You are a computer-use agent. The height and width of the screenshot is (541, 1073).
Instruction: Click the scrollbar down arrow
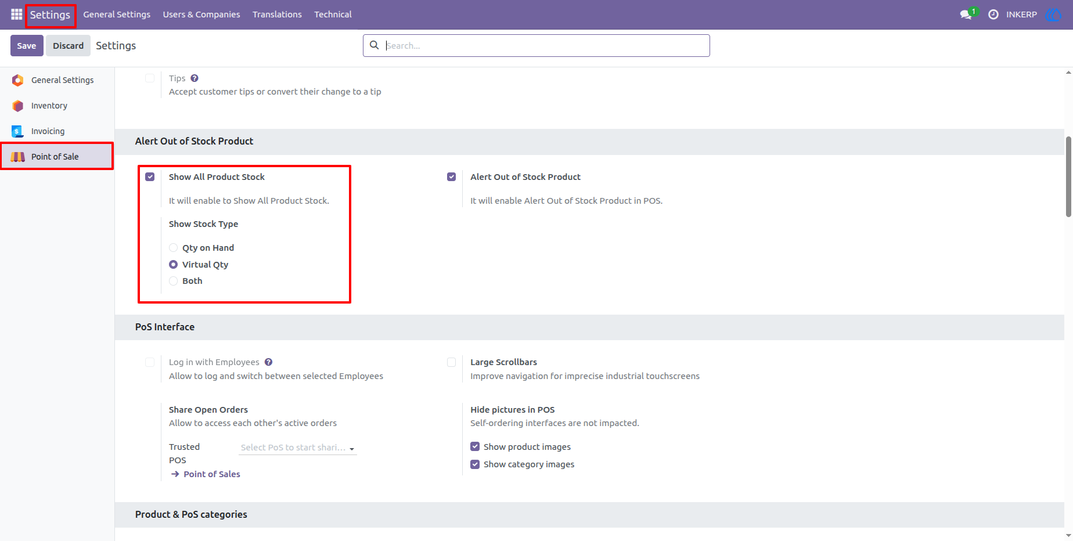tap(1068, 535)
